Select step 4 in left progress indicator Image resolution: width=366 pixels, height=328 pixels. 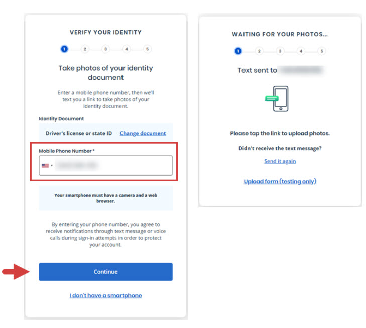127,49
